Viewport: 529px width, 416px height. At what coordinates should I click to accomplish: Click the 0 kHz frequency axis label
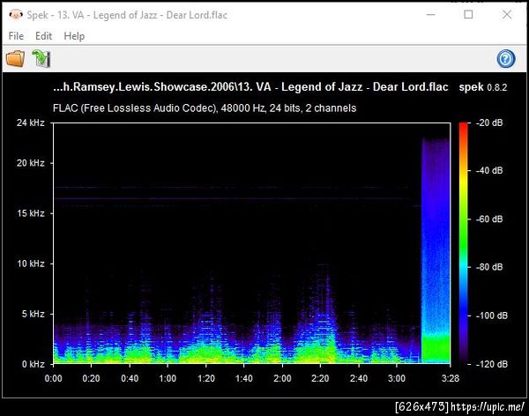[x=34, y=364]
